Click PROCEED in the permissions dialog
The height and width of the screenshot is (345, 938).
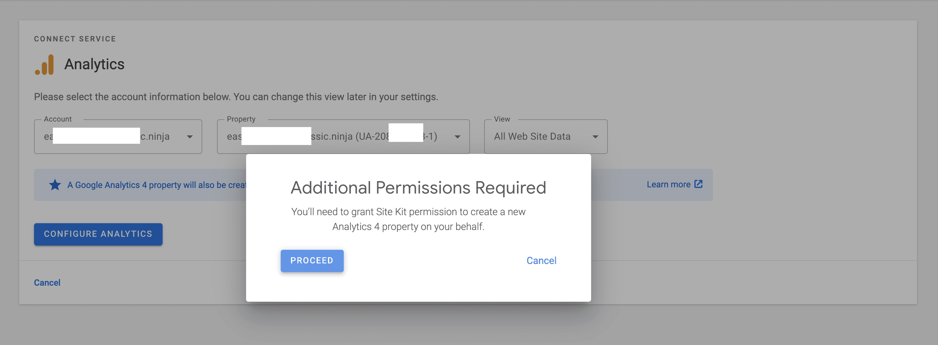tap(312, 261)
